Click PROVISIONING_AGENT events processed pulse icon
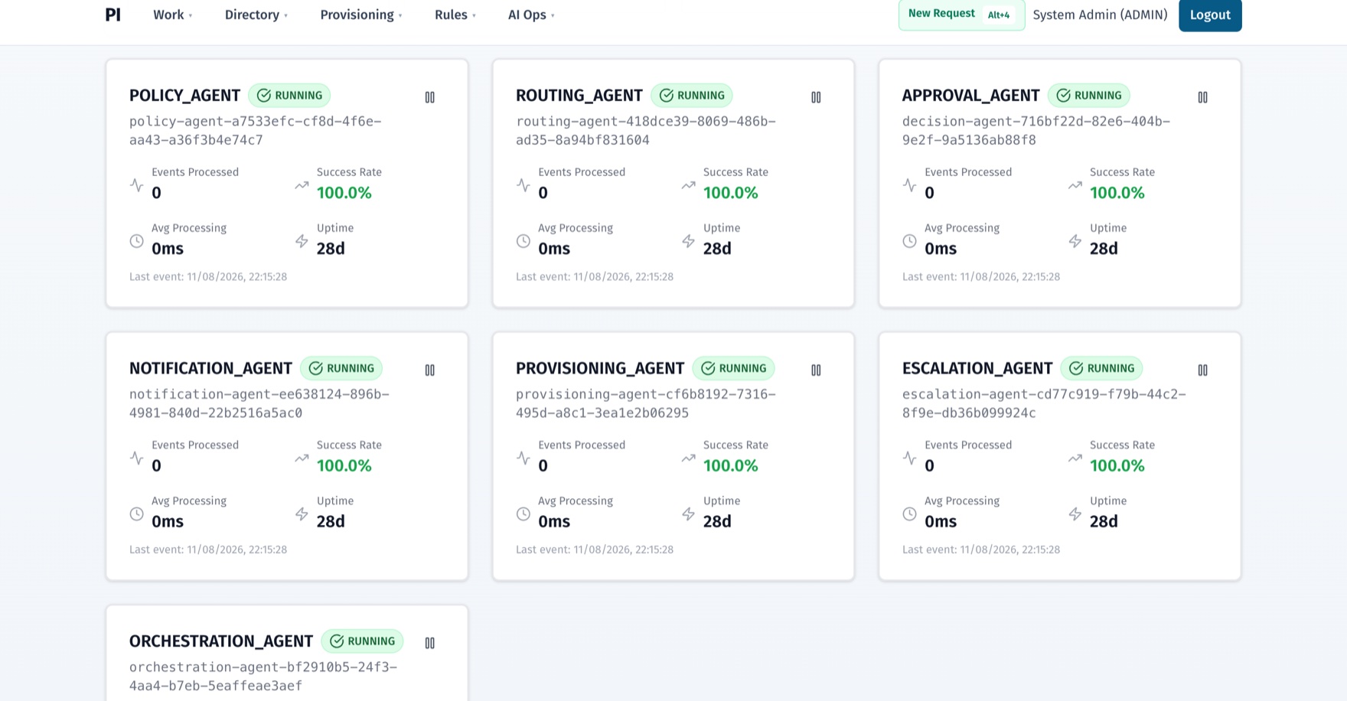The width and height of the screenshot is (1347, 701). [x=523, y=458]
